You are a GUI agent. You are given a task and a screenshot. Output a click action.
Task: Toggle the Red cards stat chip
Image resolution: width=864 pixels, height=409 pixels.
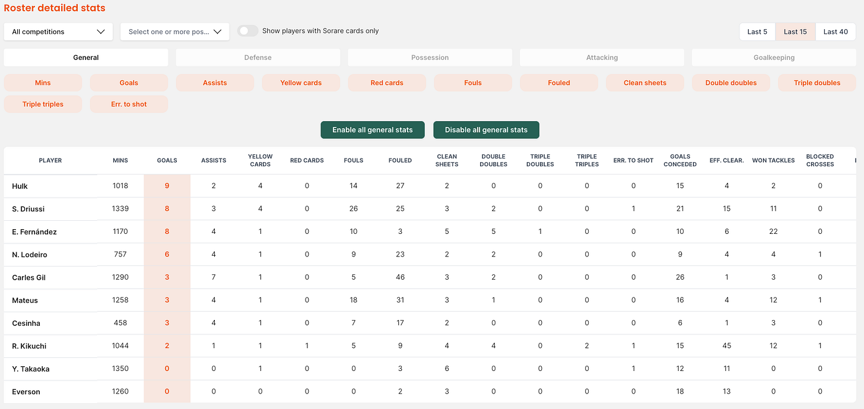point(387,83)
